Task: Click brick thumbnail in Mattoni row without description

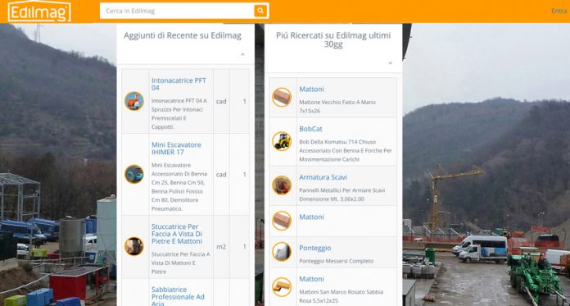Action: pos(282,221)
